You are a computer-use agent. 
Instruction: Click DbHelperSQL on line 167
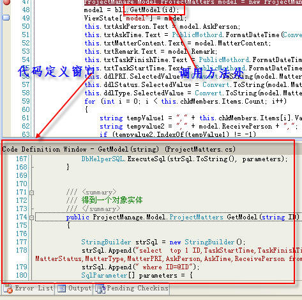pyautogui.click(x=102, y=159)
